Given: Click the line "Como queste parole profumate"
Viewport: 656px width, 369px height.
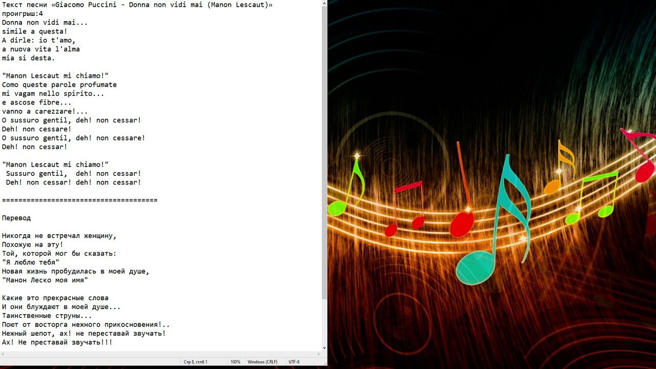Looking at the screenshot, I should pos(59,85).
